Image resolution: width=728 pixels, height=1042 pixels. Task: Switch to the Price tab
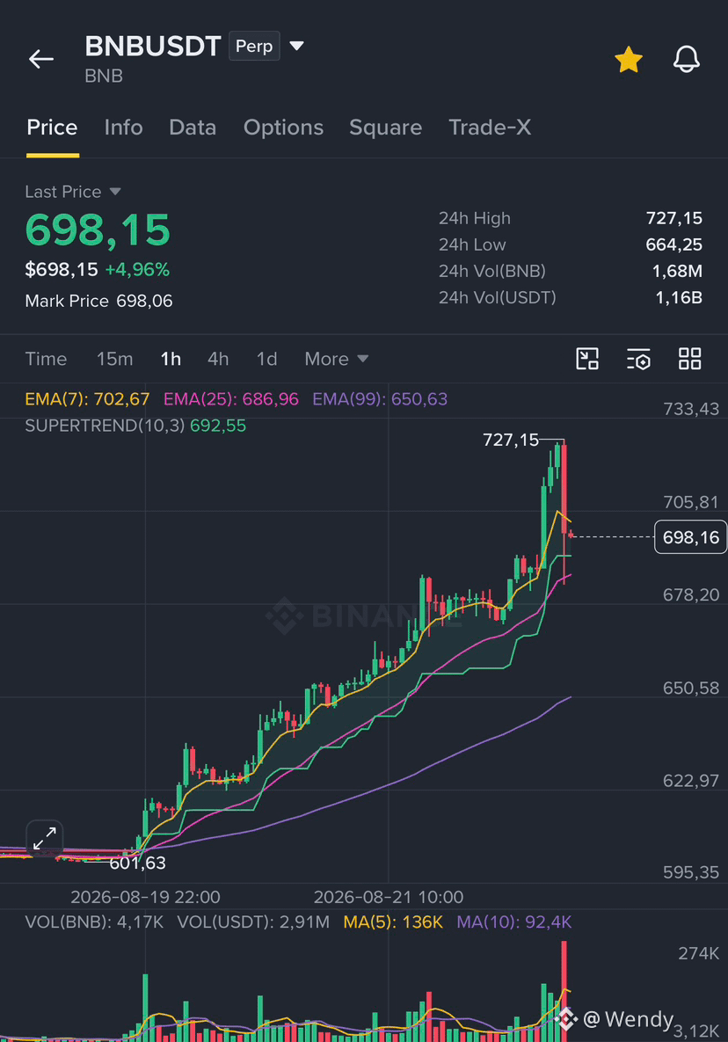click(x=52, y=127)
